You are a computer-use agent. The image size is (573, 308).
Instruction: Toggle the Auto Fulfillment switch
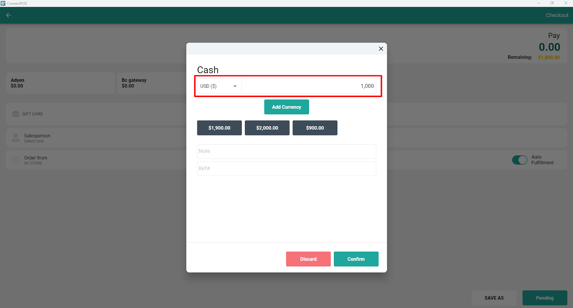pos(519,160)
